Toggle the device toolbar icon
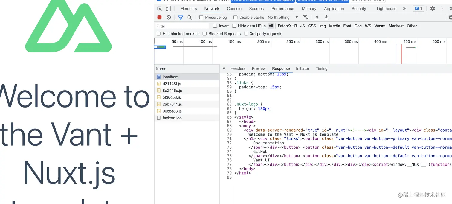Viewport: 452px width, 204px height. pyautogui.click(x=168, y=9)
